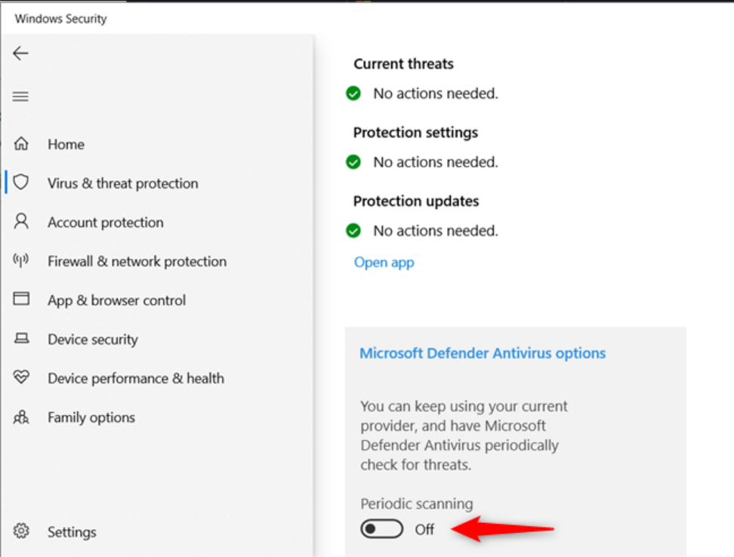Click the Account protection person icon

pos(21,222)
